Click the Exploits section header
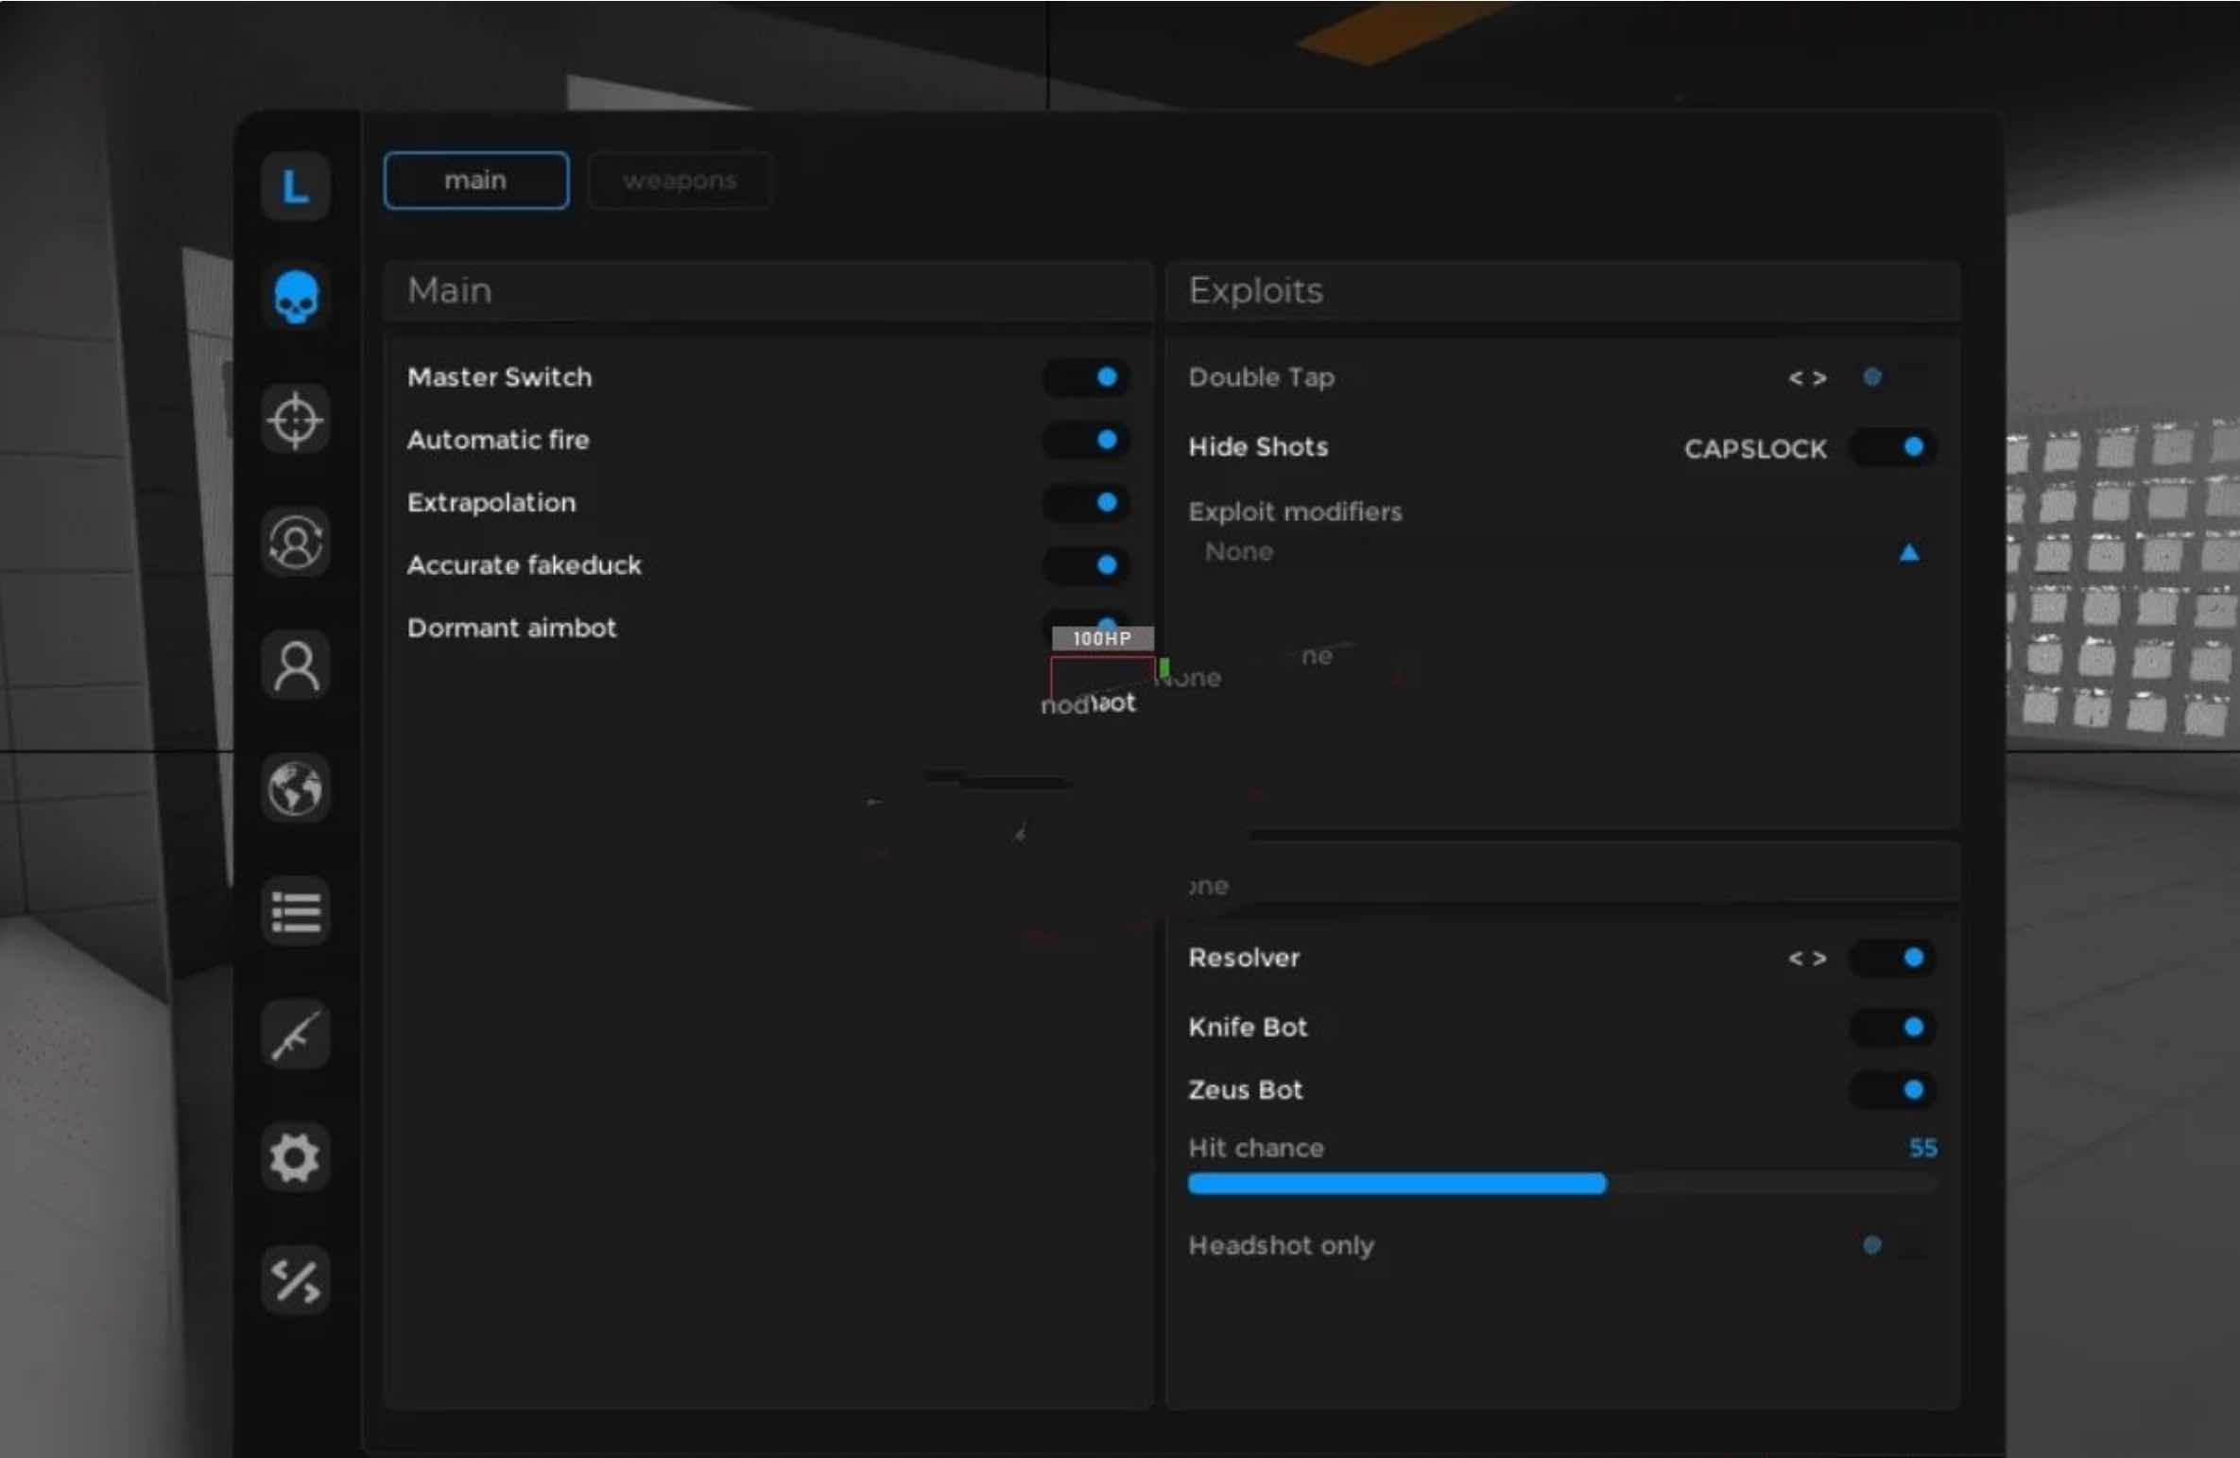The width and height of the screenshot is (2240, 1458). pos(1562,290)
